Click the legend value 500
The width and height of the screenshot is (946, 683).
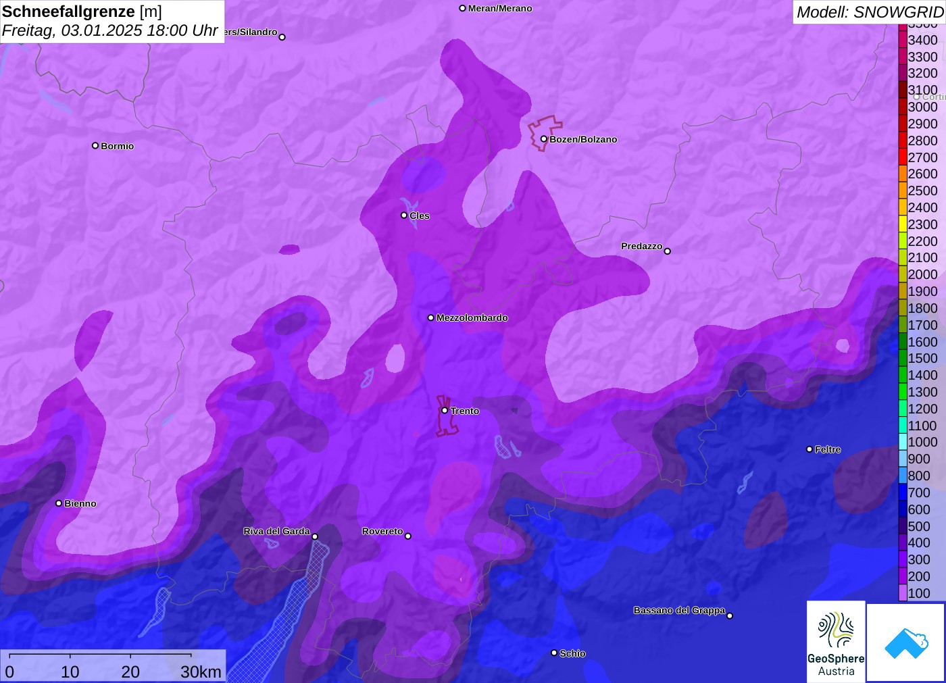919,526
